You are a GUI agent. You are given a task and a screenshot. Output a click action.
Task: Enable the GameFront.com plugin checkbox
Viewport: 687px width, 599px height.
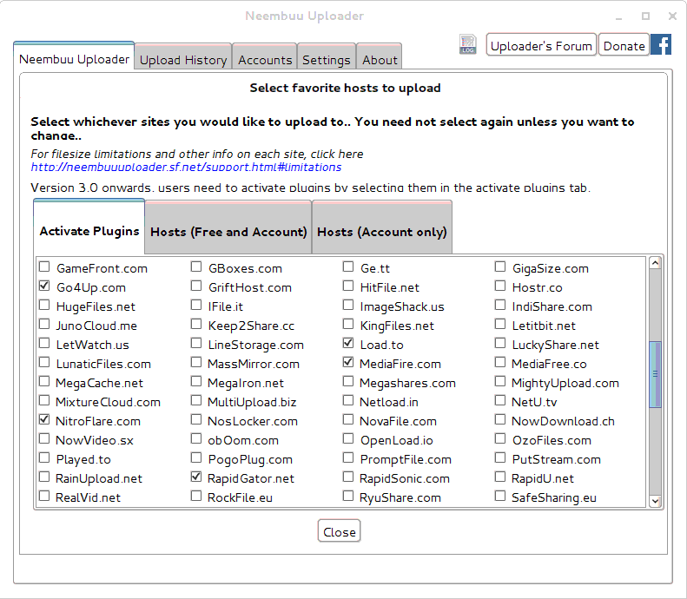(44, 267)
